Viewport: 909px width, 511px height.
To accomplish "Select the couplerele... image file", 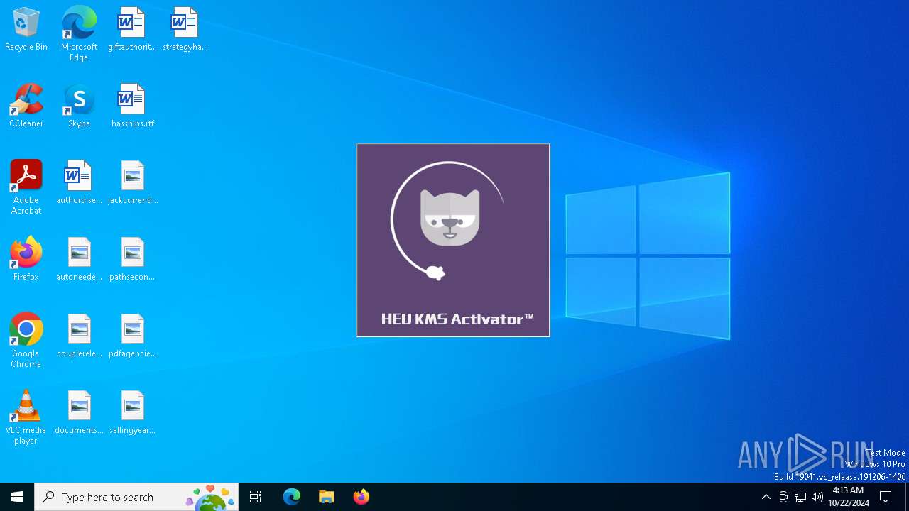I will pos(79,336).
